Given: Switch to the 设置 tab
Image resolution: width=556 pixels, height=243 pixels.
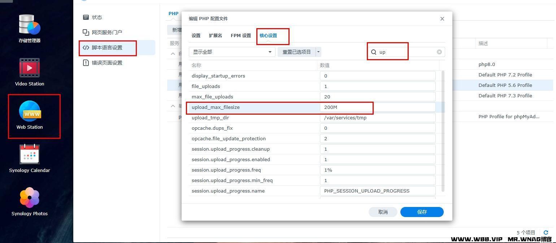Looking at the screenshot, I should 196,35.
